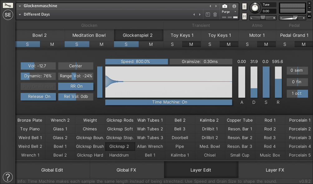Take a snapshot with the camera icon
This screenshot has width=313, height=184.
click(x=225, y=6)
